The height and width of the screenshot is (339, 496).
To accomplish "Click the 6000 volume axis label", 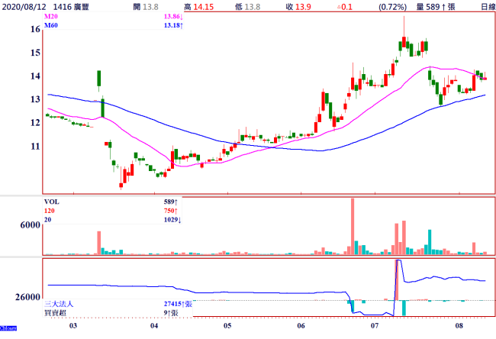I will [30, 225].
